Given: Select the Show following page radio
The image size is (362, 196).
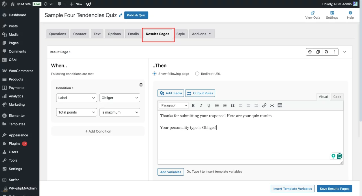Looking at the screenshot, I should pyautogui.click(x=155, y=74).
